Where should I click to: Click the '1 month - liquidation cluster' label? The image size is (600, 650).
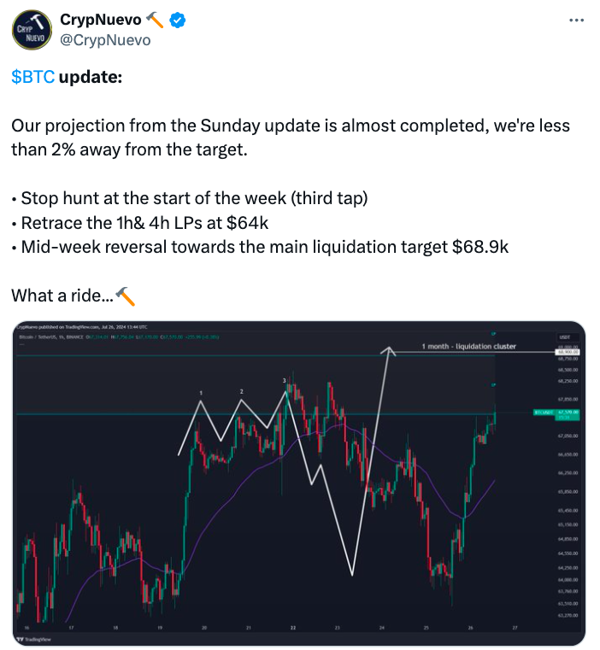pos(469,346)
